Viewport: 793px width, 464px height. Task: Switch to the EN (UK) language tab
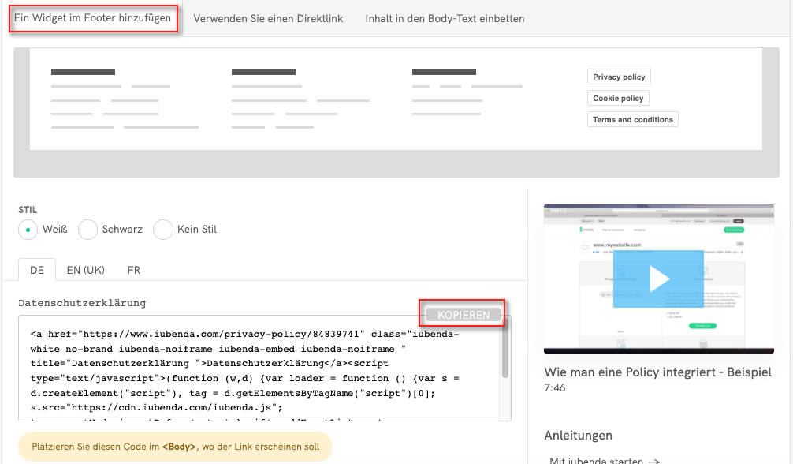(x=85, y=270)
